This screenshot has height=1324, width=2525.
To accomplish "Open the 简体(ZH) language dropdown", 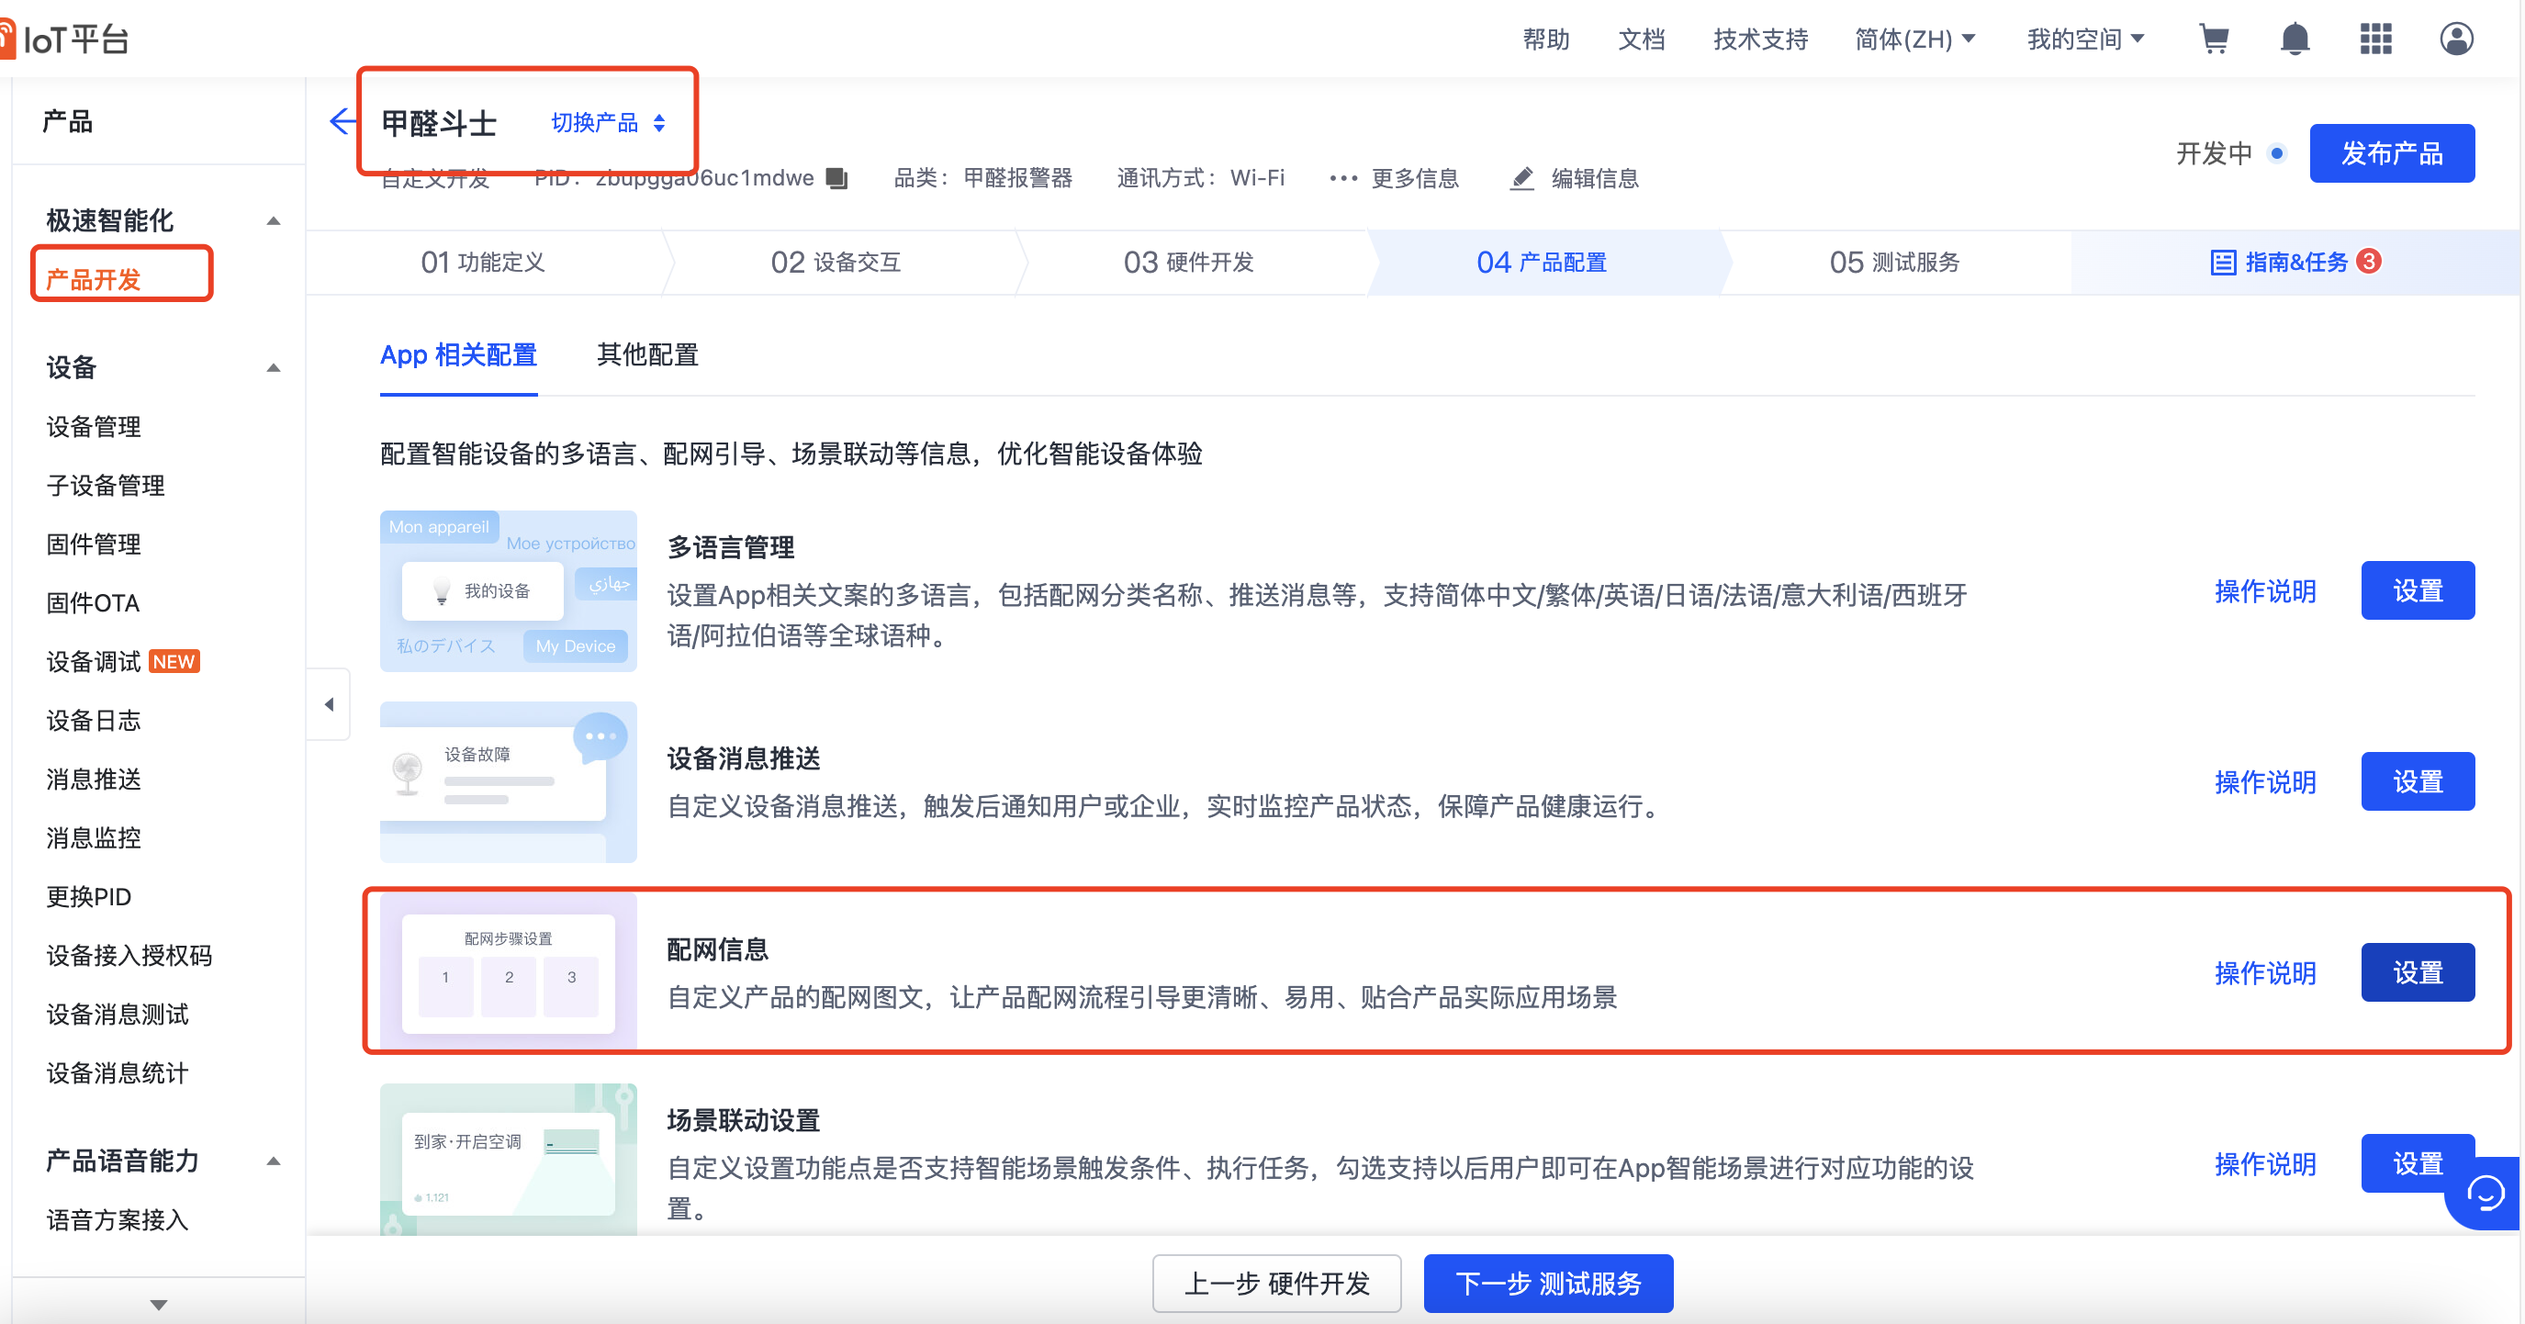I will 1914,39.
